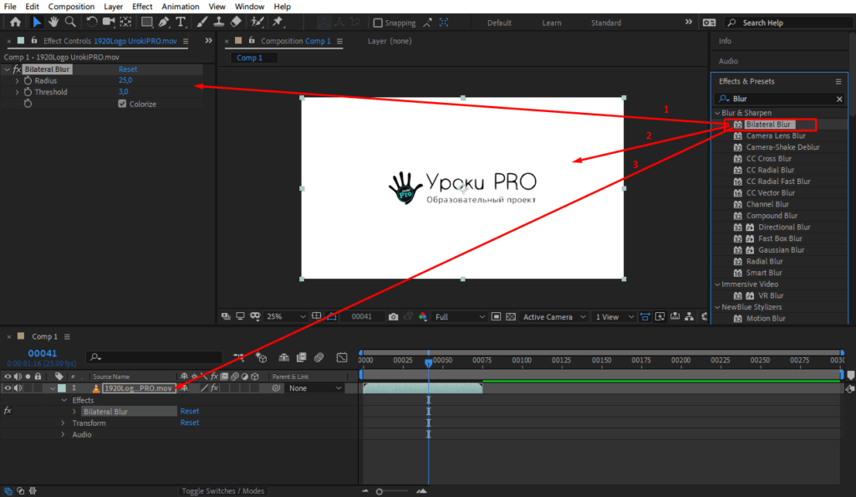
Task: Click Toggle Switches / Modes button
Action: click(x=223, y=491)
